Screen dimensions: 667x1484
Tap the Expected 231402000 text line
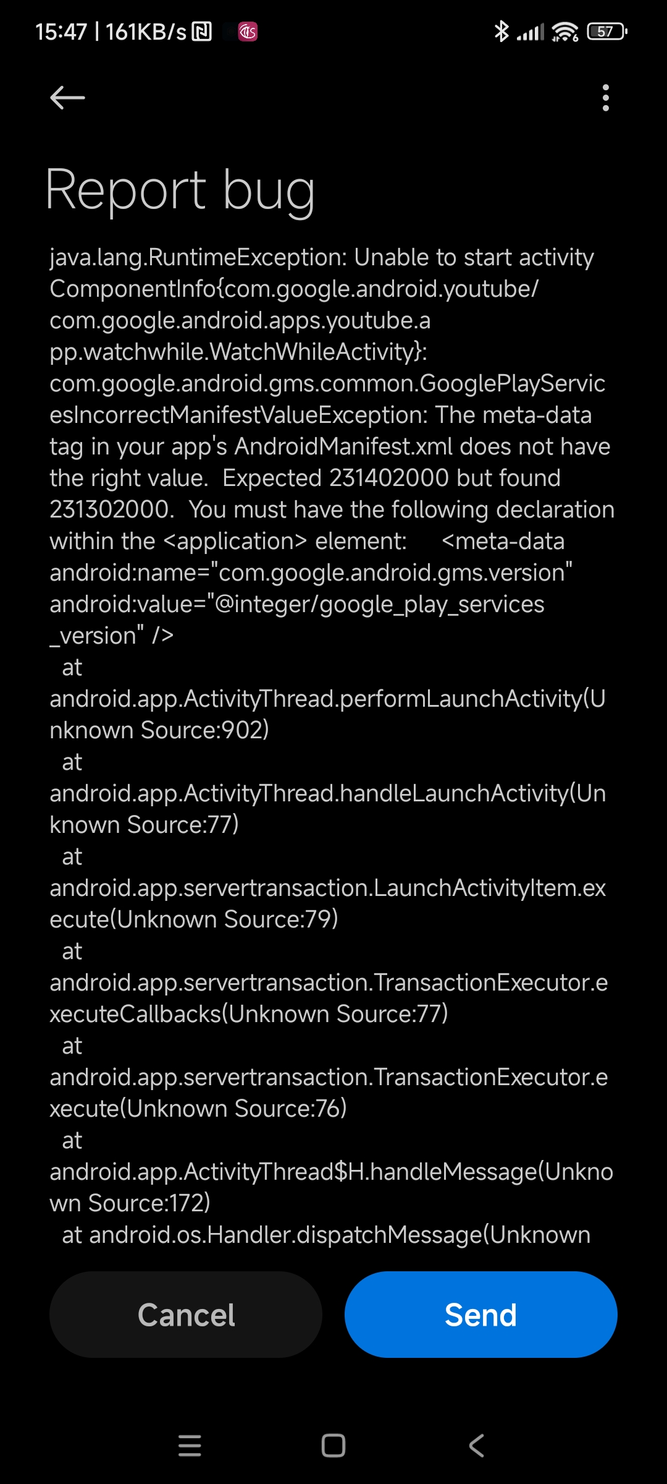(x=305, y=478)
